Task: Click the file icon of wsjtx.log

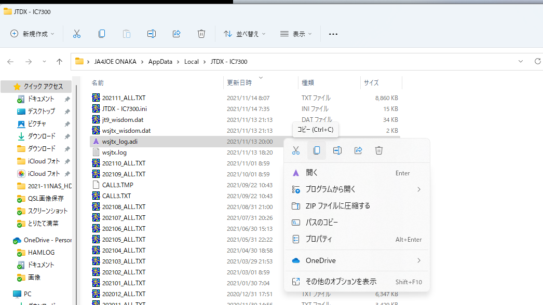Action: 96,152
